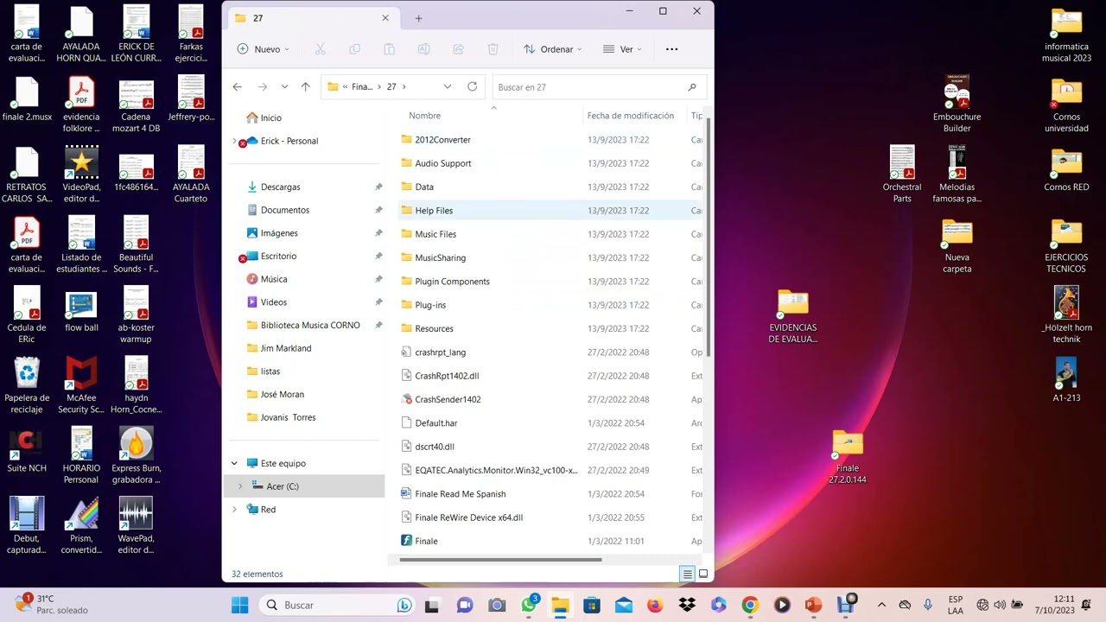1106x622 pixels.
Task: Select Inicio in the navigation pane
Action: pos(270,117)
